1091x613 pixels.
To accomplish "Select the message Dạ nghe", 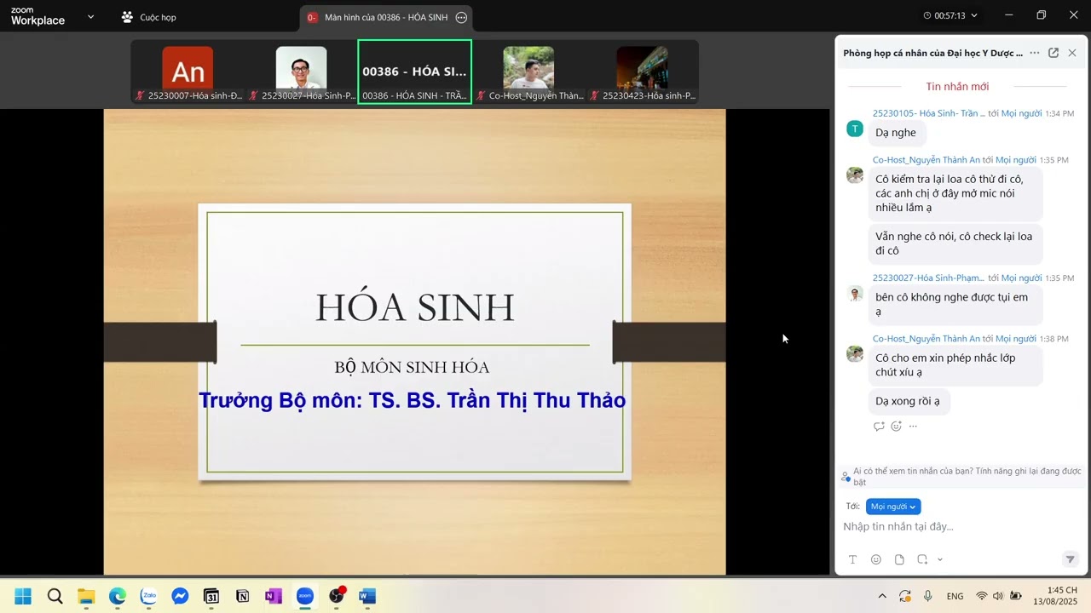I will click(896, 133).
